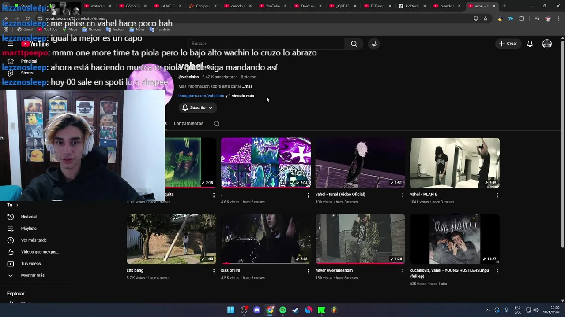Open a new Chrome tab
565x317 pixels.
tap(505, 6)
